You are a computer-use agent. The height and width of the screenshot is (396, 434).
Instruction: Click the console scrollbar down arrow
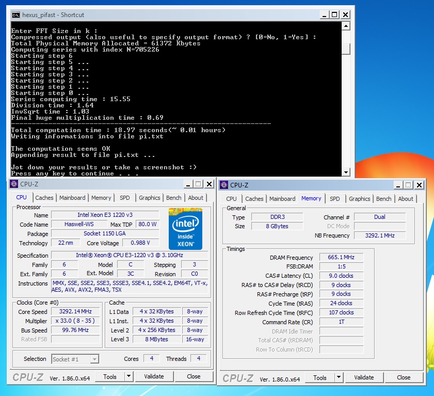tap(346, 172)
